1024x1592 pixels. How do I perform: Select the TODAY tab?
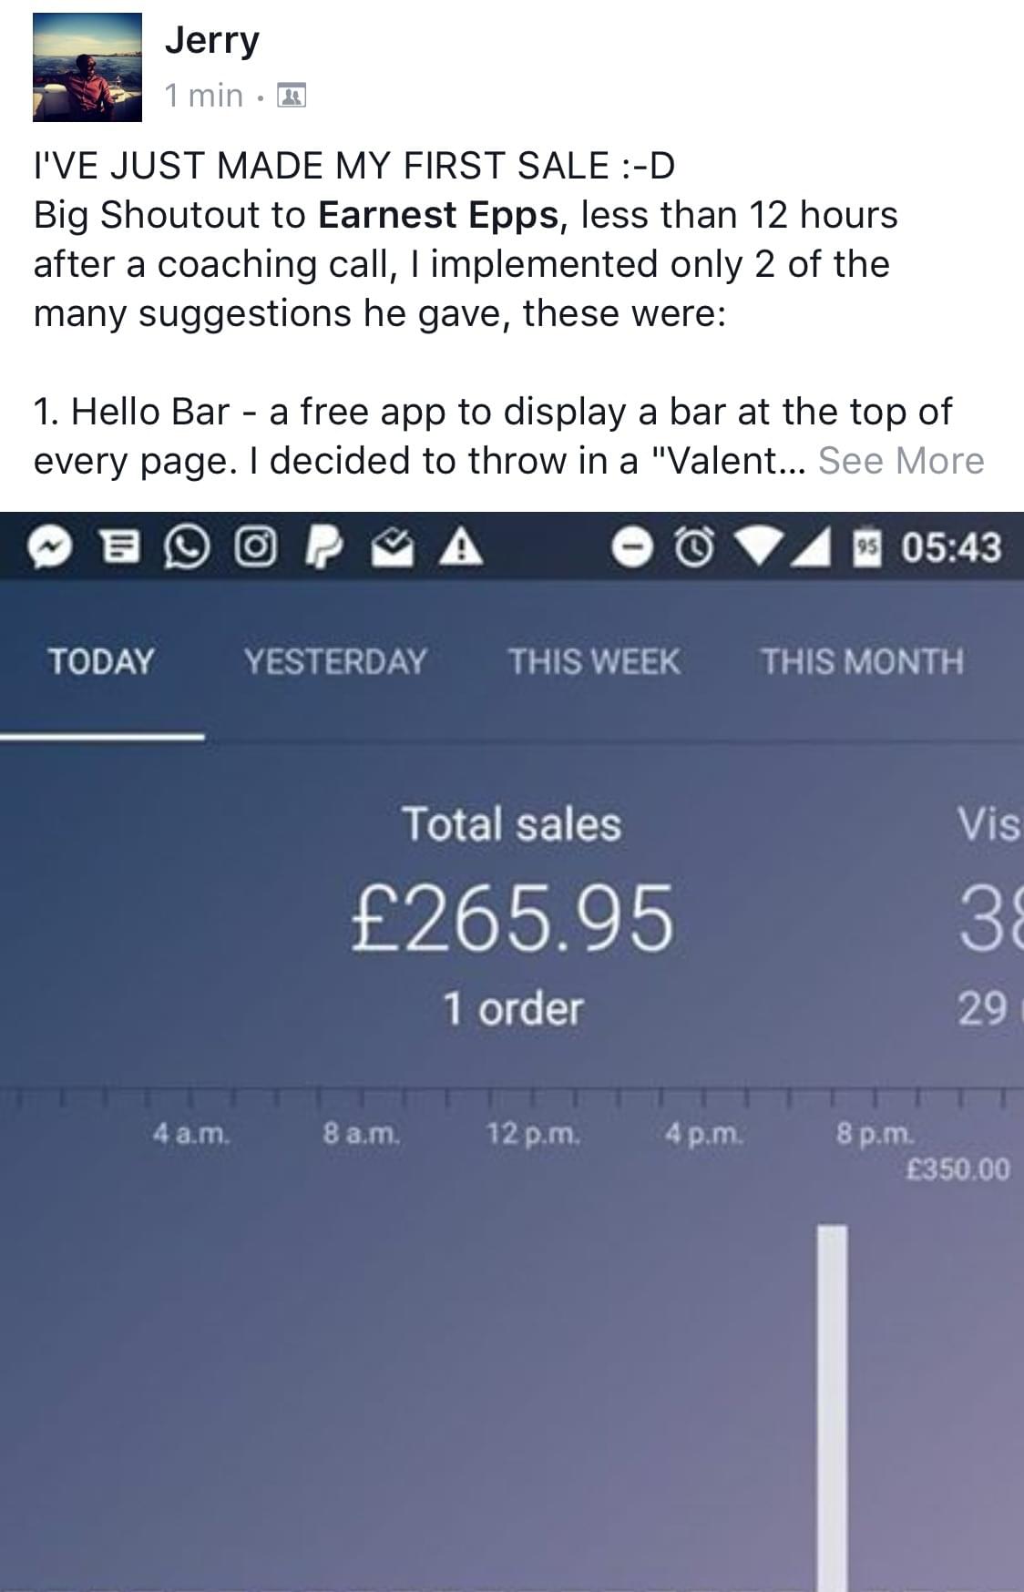101,662
